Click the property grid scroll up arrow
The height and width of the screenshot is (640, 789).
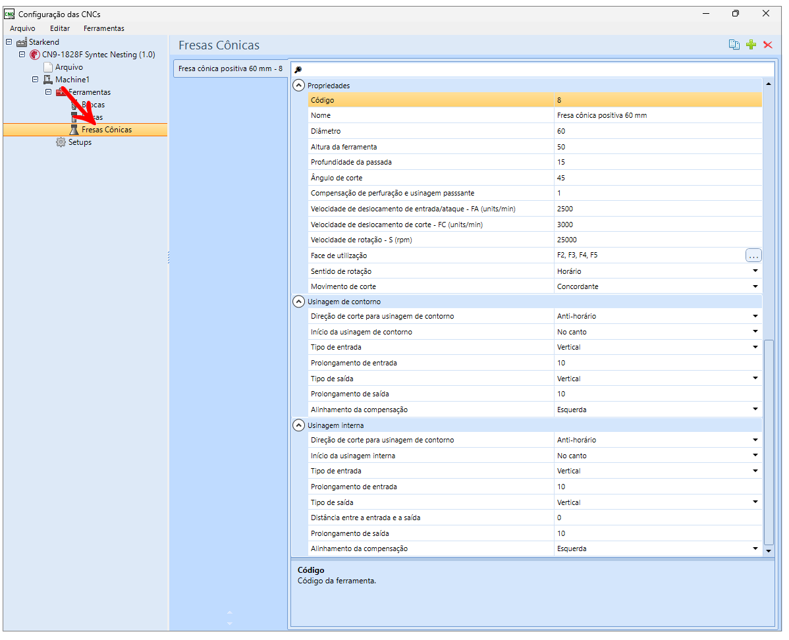(x=769, y=84)
